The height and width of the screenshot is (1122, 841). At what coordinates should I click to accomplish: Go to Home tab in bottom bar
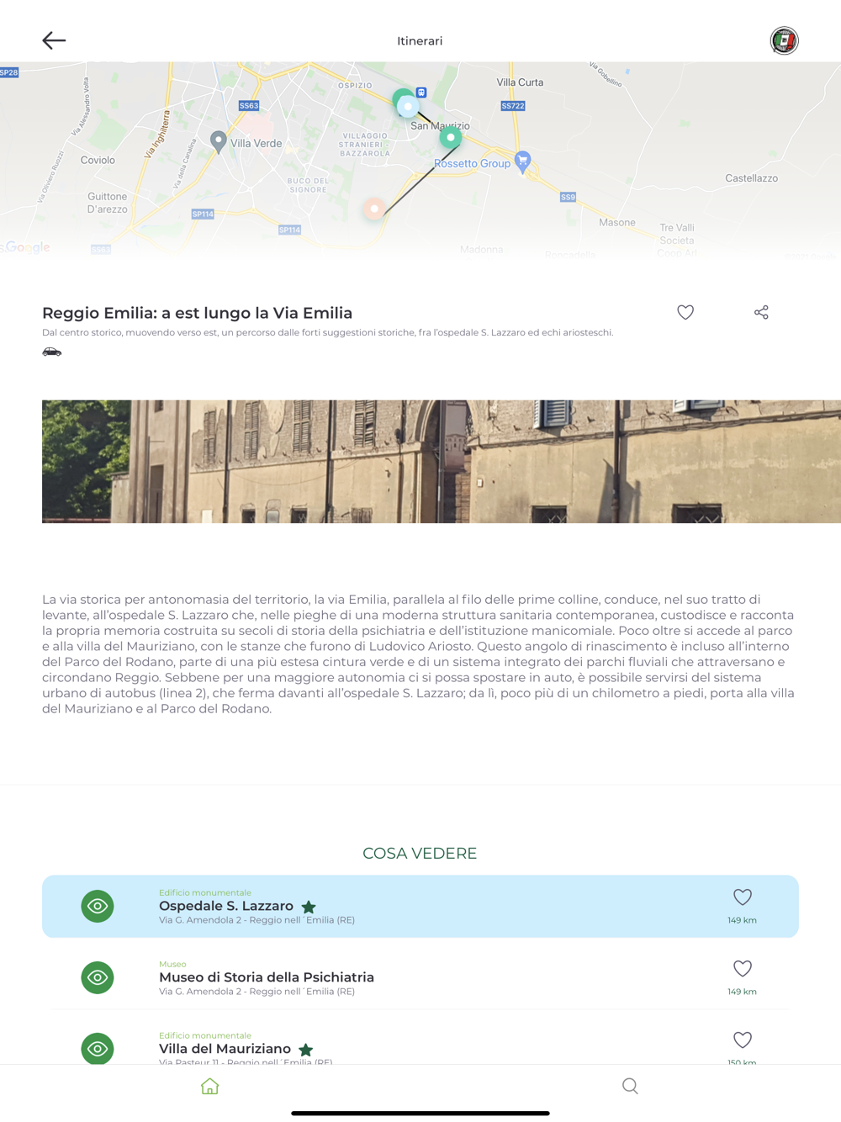tap(210, 1086)
